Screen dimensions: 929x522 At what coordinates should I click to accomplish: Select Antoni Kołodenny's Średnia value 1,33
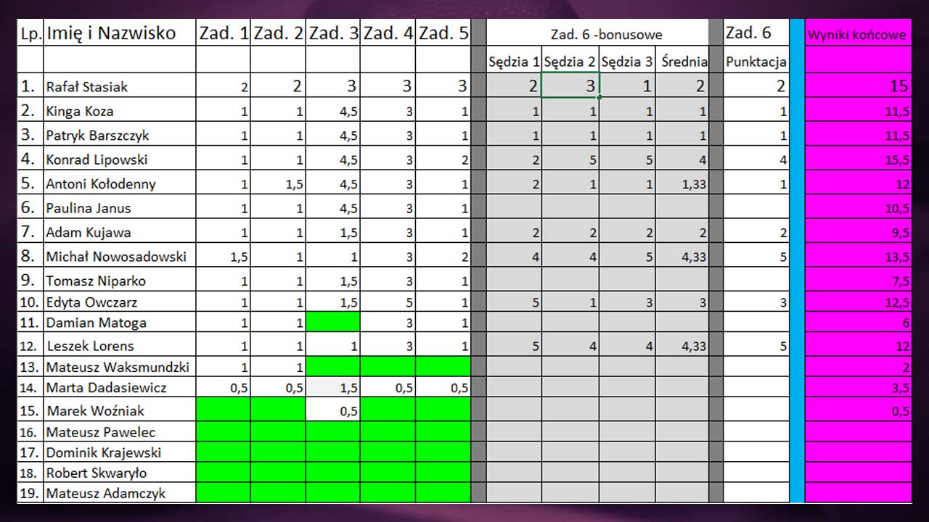pos(682,184)
